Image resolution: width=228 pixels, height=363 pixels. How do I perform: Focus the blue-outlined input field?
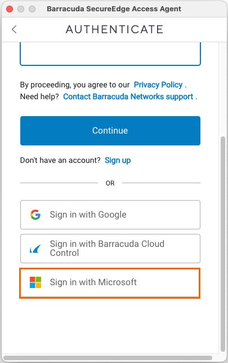[110, 54]
